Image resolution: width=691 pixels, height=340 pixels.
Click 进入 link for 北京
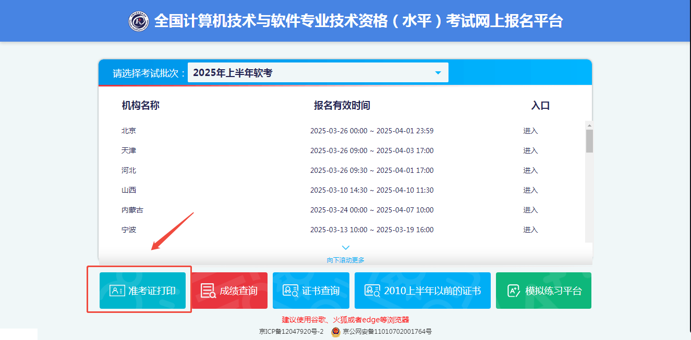530,131
